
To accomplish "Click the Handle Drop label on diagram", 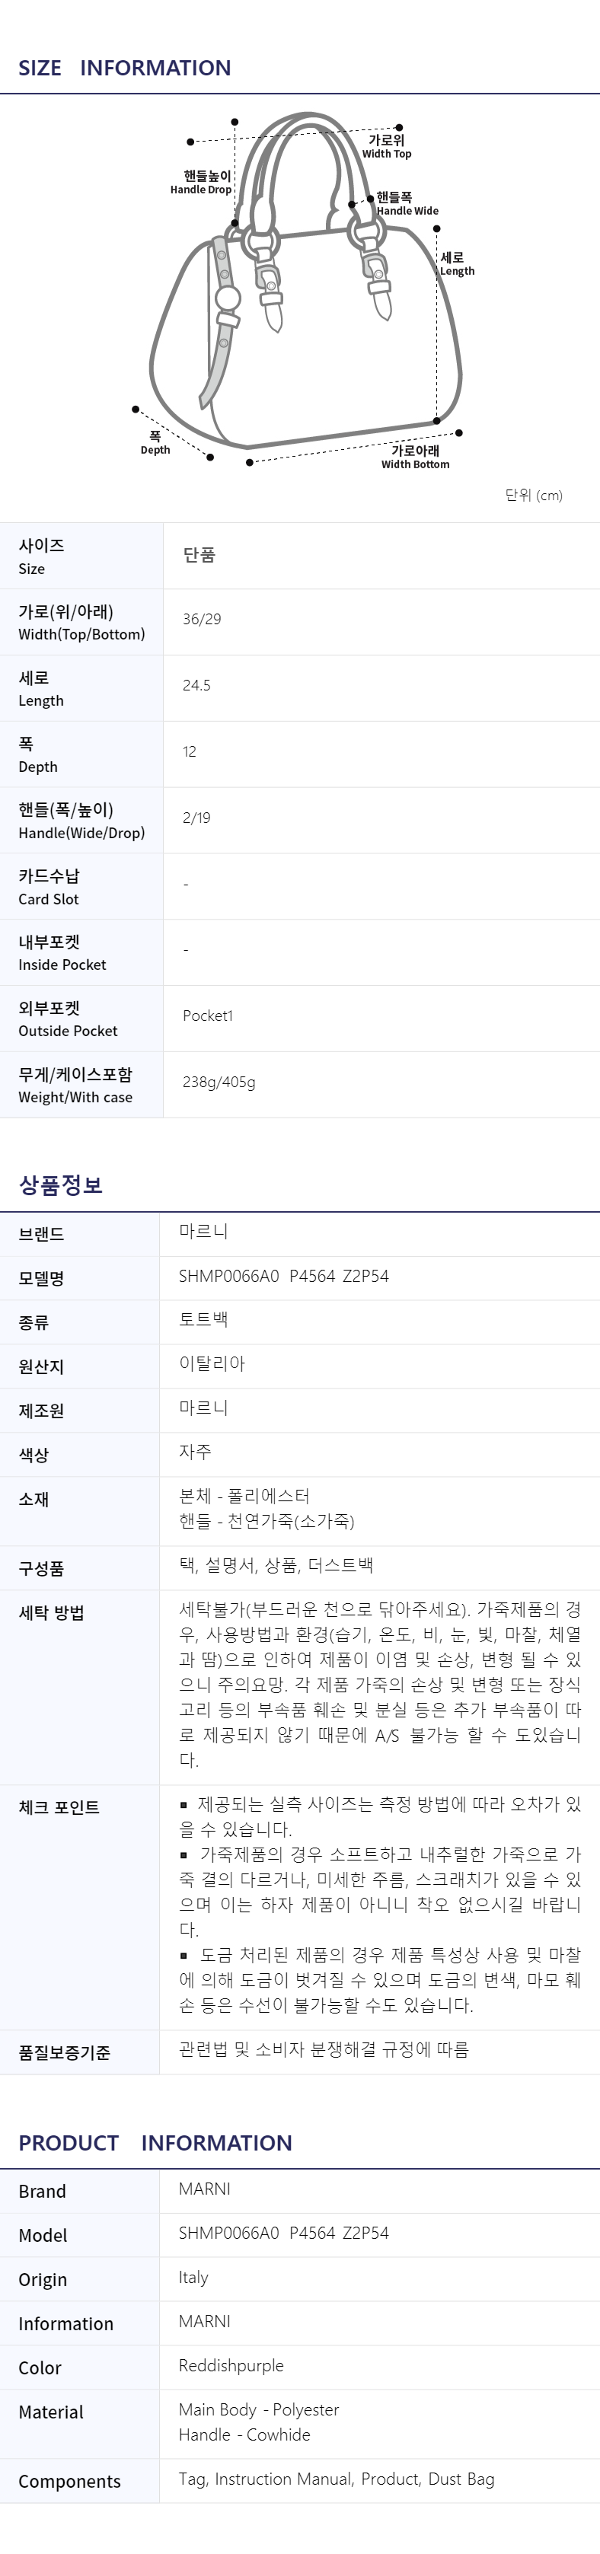I will pos(201,183).
